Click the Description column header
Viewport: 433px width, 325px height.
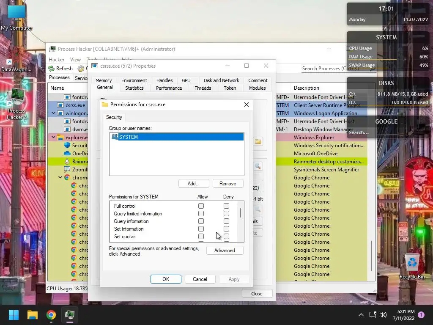click(x=307, y=88)
